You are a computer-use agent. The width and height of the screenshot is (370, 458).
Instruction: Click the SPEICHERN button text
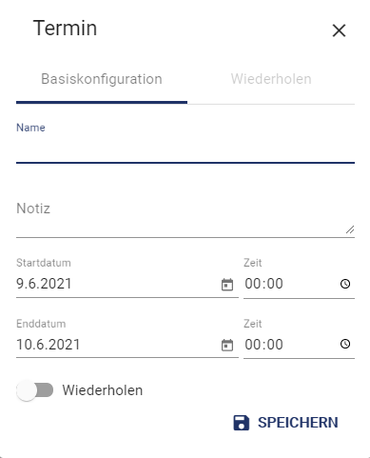pos(298,423)
